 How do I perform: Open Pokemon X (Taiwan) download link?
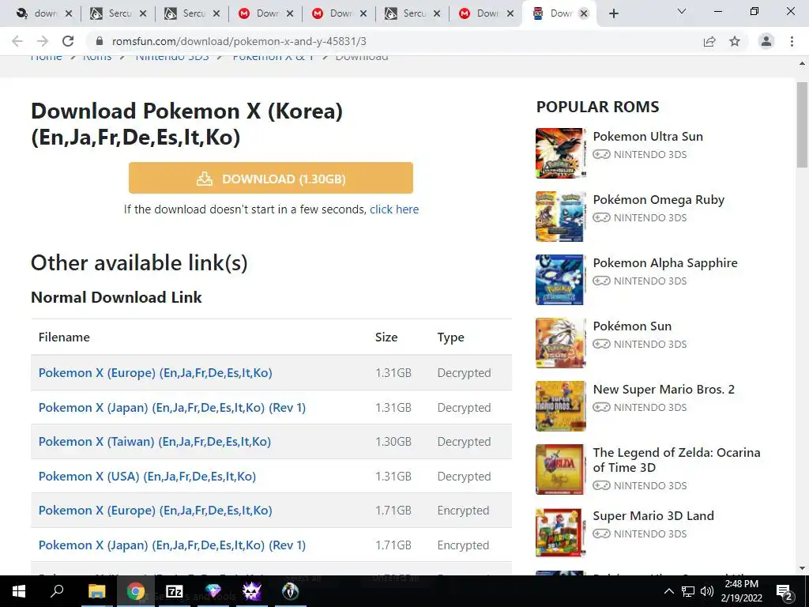point(155,442)
